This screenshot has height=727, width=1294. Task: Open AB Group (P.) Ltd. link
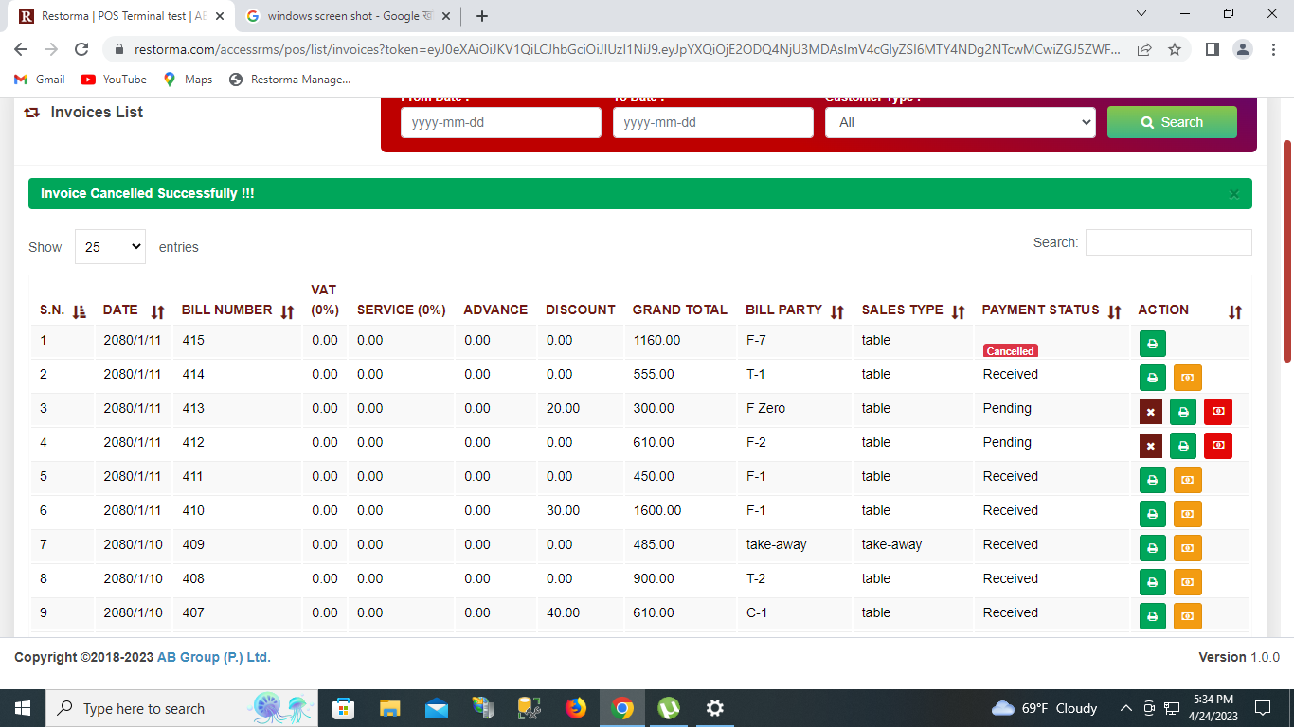click(214, 657)
